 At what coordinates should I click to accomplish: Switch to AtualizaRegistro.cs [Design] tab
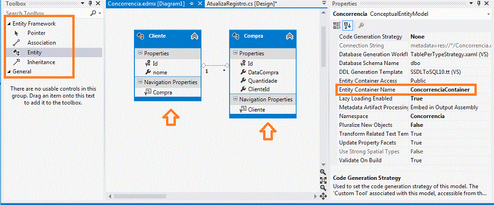click(242, 3)
